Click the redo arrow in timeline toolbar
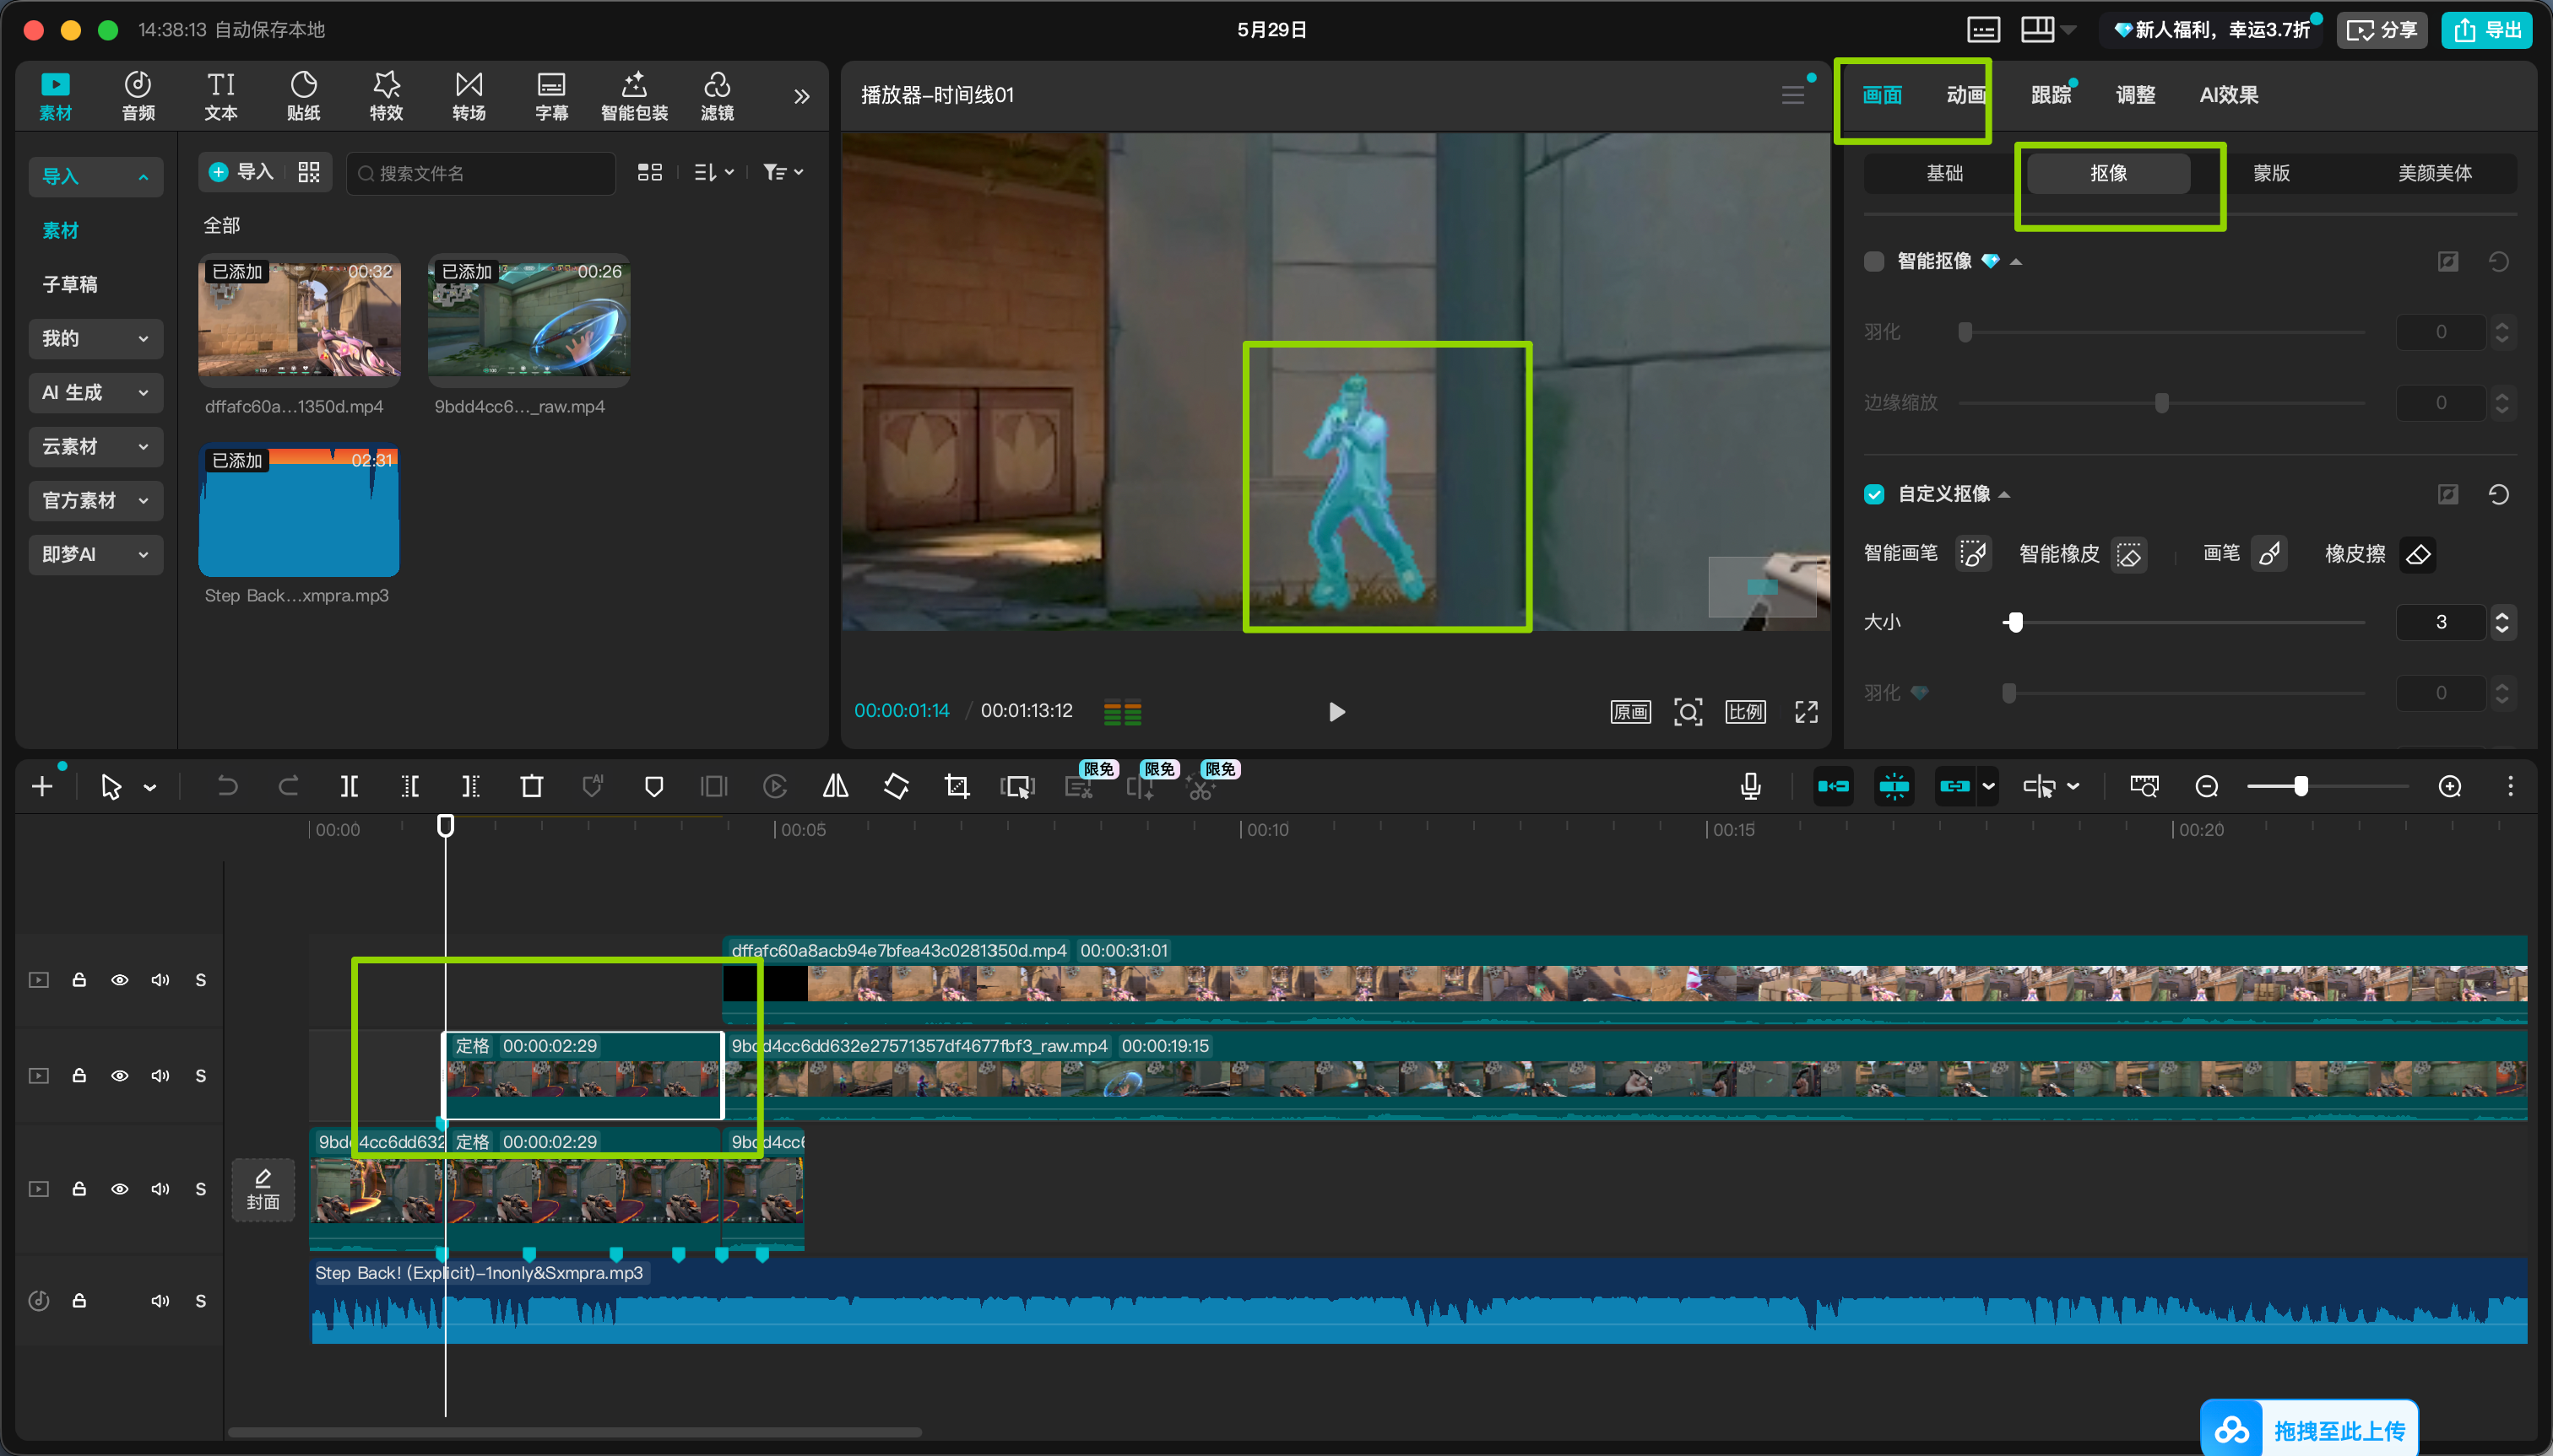Image resolution: width=2553 pixels, height=1456 pixels. pyautogui.click(x=288, y=787)
